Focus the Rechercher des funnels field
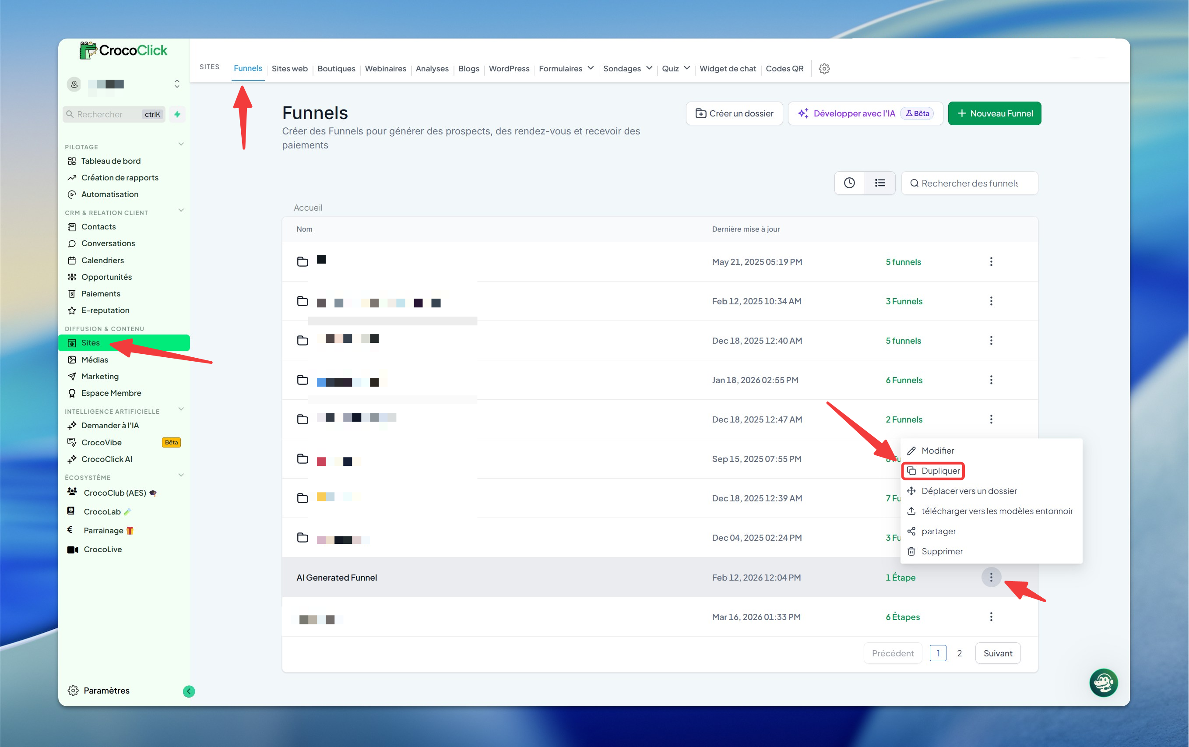The width and height of the screenshot is (1189, 747). (x=969, y=183)
